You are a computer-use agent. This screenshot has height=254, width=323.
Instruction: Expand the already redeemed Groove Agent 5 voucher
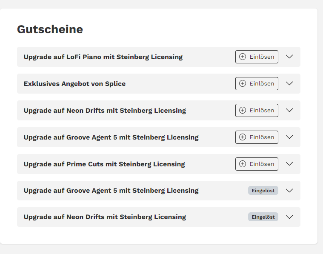click(289, 191)
